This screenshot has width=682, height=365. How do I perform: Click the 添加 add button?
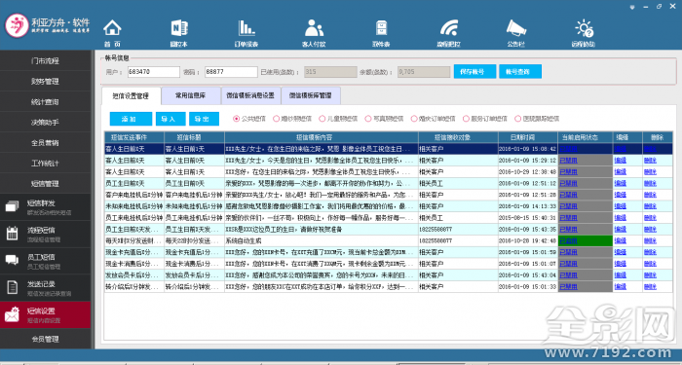tap(131, 119)
